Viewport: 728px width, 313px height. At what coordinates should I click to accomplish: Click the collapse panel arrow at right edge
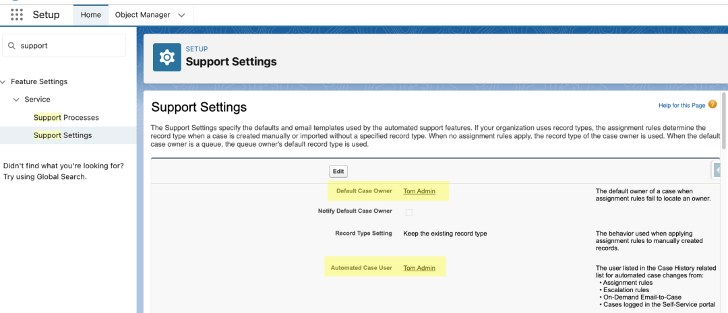pos(717,170)
